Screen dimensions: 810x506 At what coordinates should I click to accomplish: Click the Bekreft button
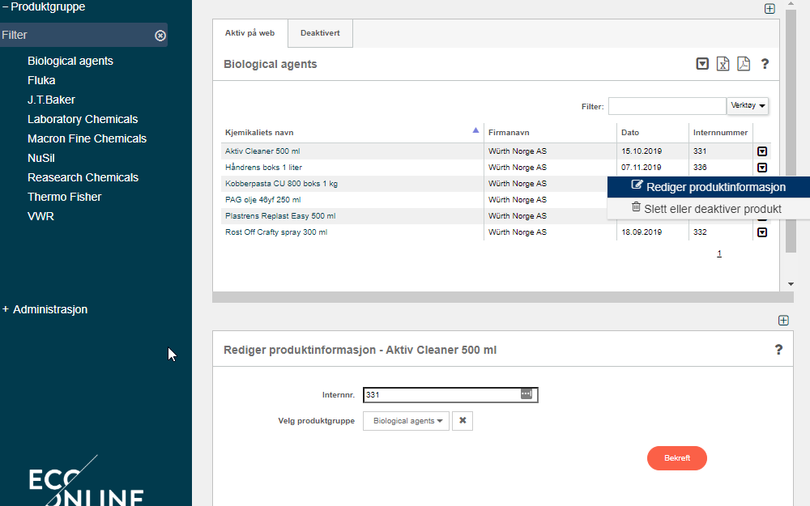coord(676,458)
